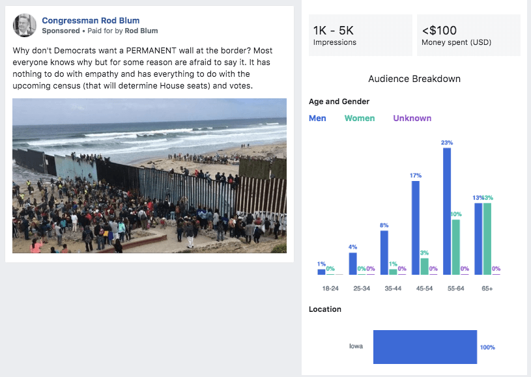The image size is (531, 377).
Task: Click the Men 55-64 bar showing 23%
Action: click(447, 211)
